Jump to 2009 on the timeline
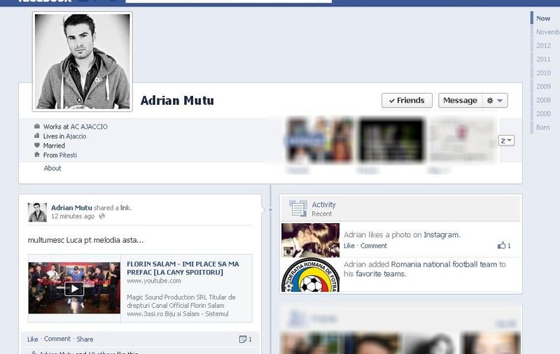Viewport: 560px width, 354px height. point(543,86)
